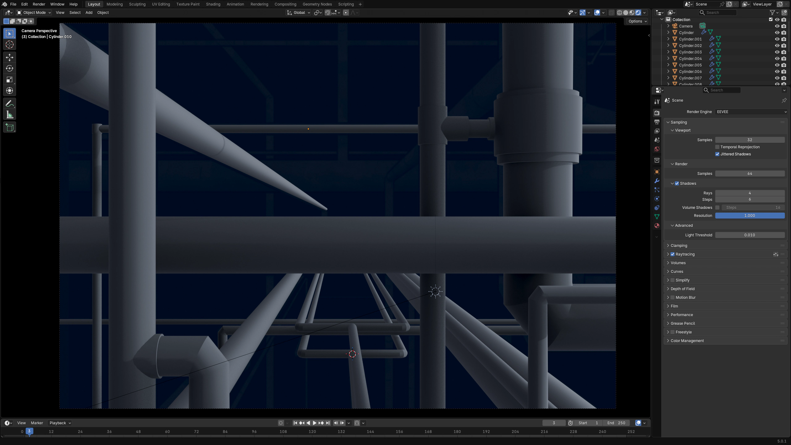Enable Volume Shadows

pyautogui.click(x=717, y=207)
